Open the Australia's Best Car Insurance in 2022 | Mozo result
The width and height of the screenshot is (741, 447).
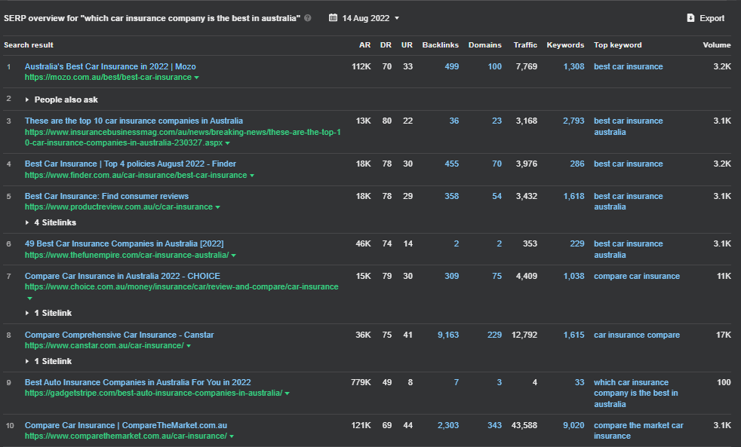click(110, 66)
